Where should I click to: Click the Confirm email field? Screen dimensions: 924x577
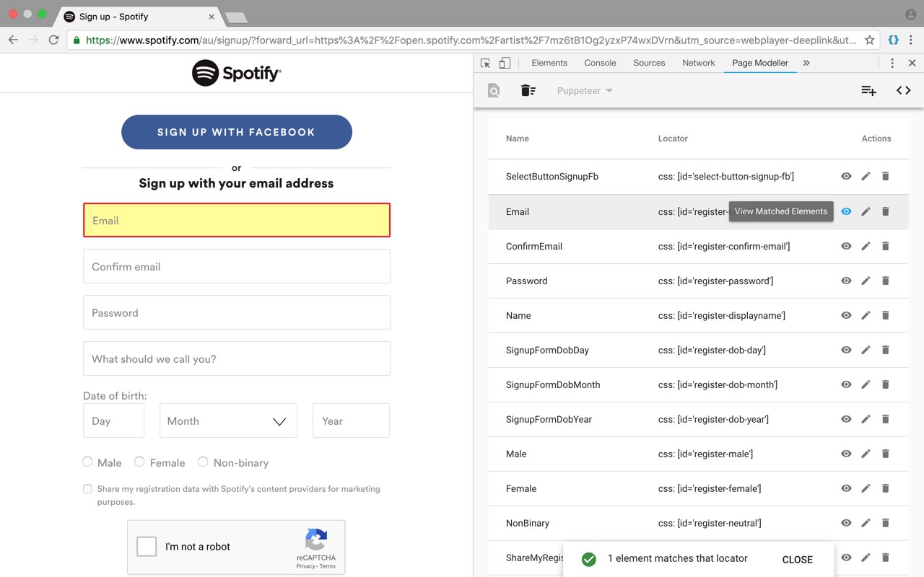click(237, 266)
